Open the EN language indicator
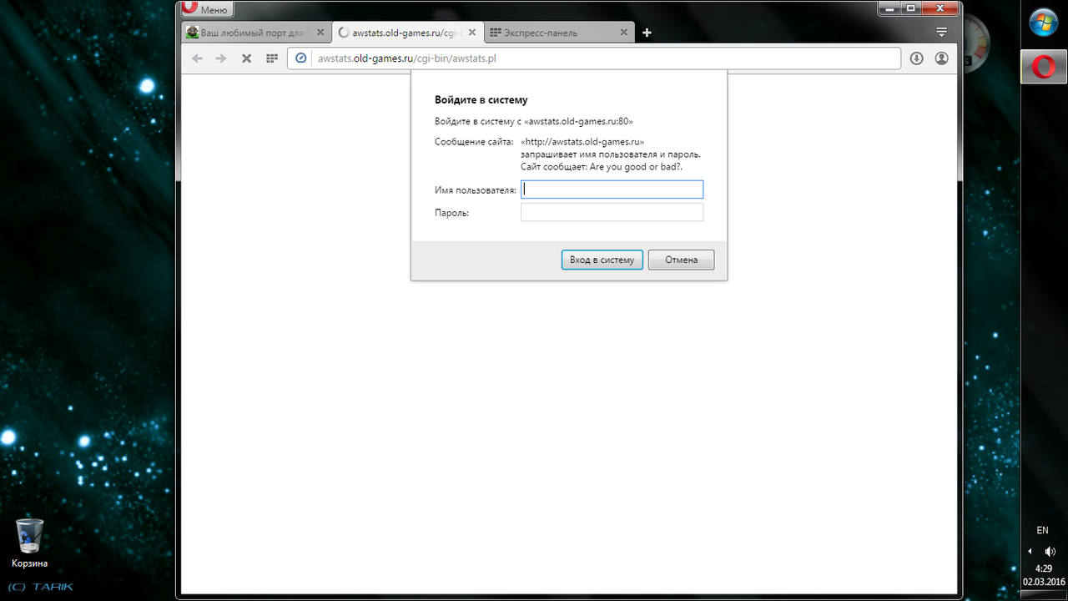 [x=1042, y=530]
